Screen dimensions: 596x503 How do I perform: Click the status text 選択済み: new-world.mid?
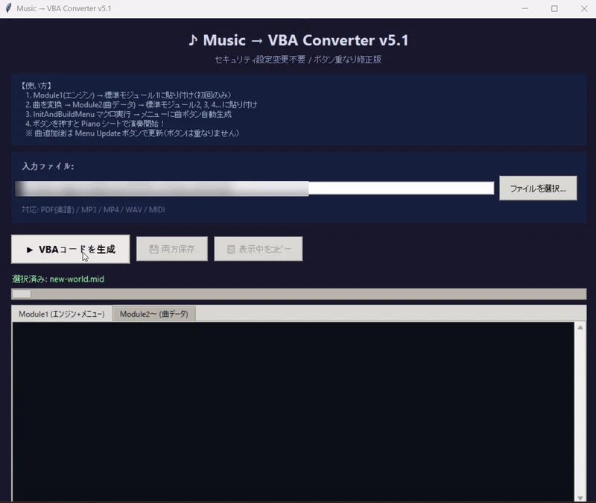point(58,279)
